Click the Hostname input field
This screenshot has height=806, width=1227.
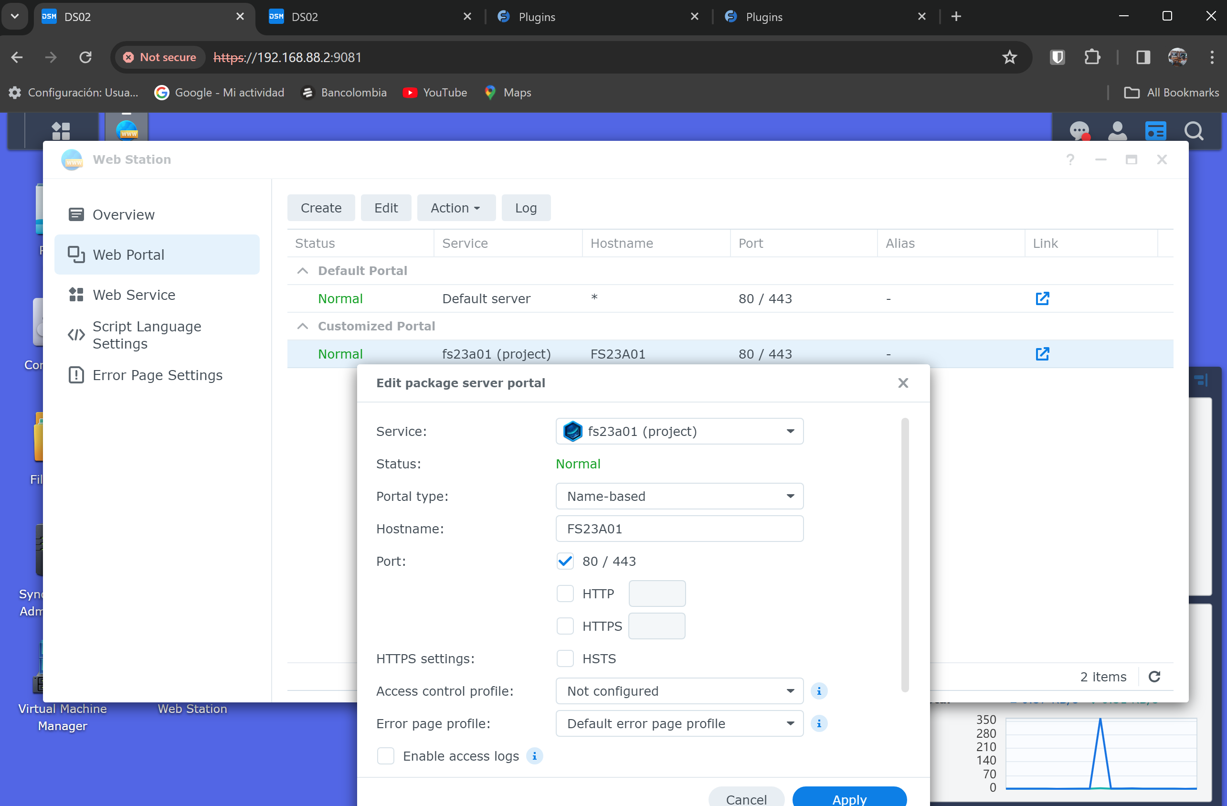[679, 529]
